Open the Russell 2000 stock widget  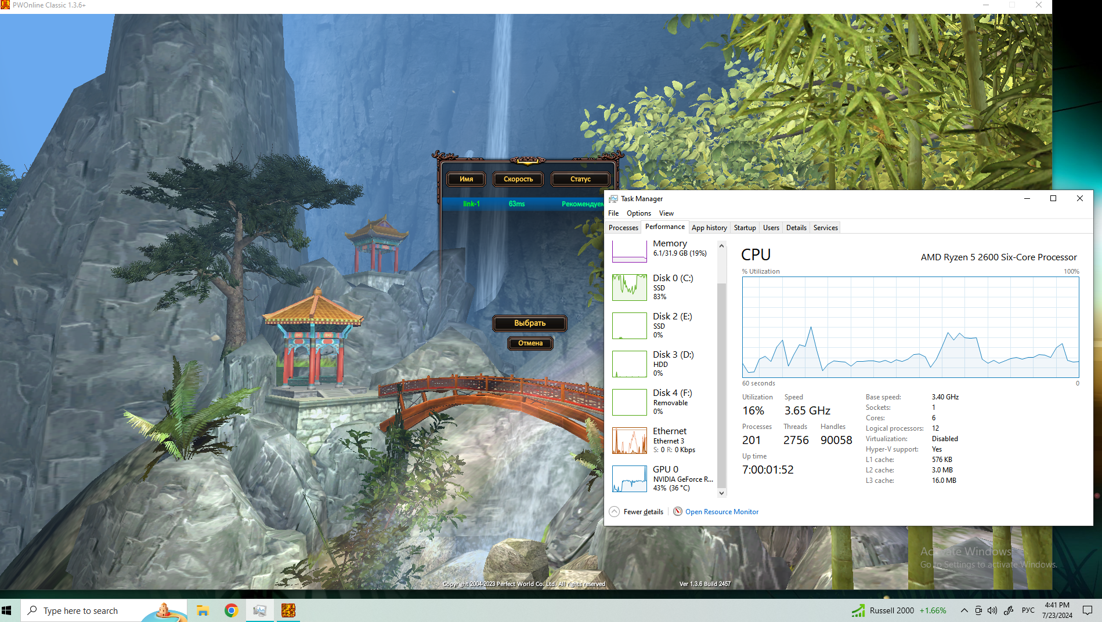pyautogui.click(x=899, y=610)
